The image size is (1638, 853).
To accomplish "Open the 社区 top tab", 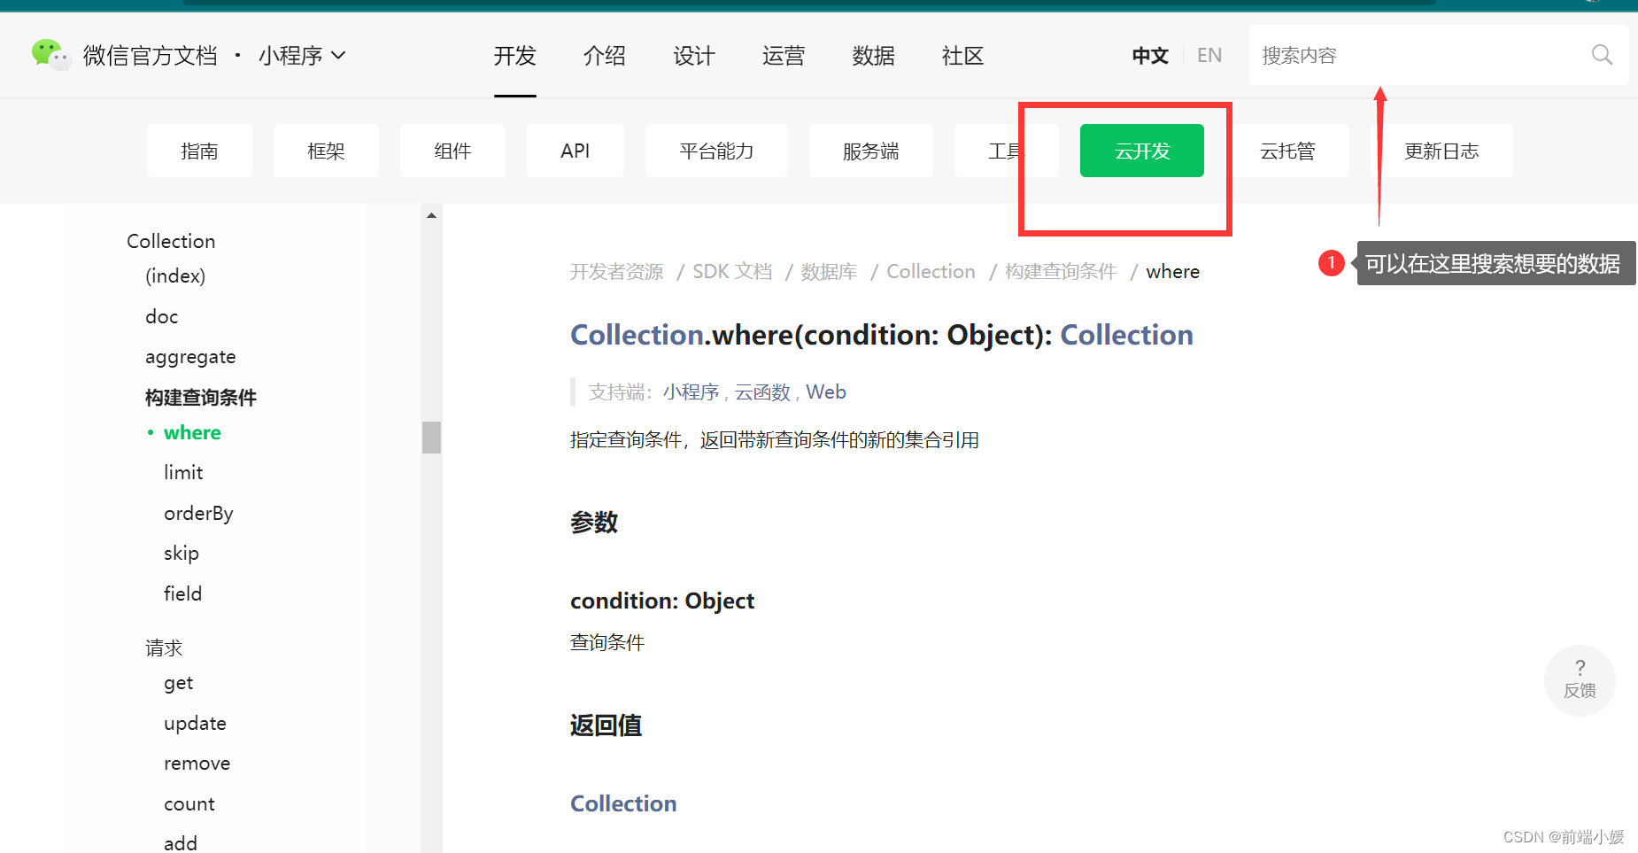I will coord(963,56).
